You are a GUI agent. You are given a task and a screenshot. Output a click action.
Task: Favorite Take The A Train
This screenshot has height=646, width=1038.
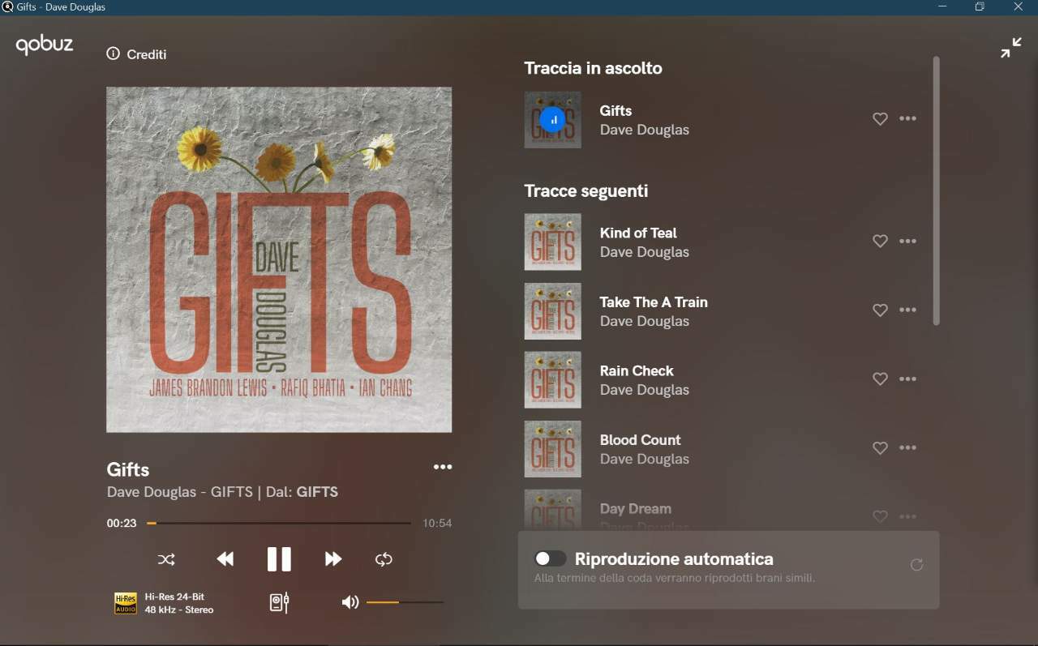pos(880,310)
